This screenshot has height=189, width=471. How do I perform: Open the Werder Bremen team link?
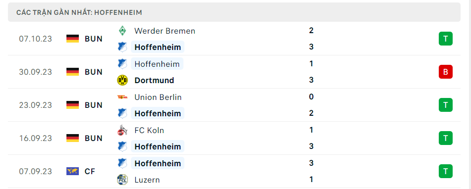[165, 31]
